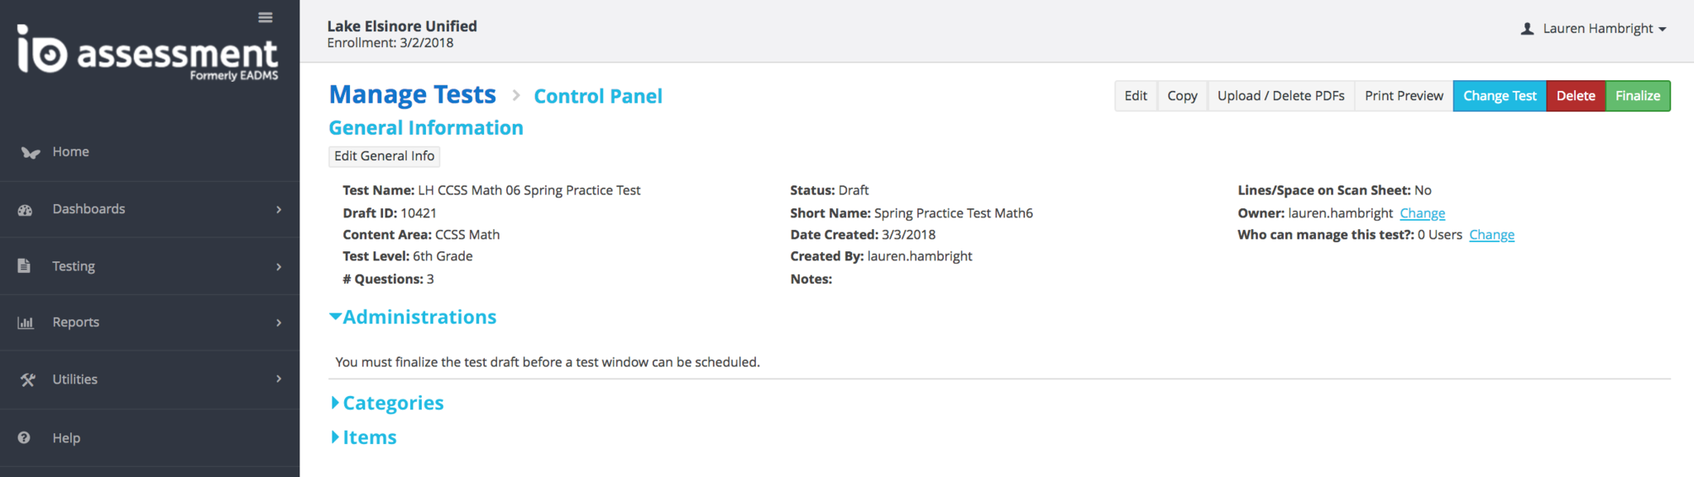
Task: Click the Utilities tools icon
Action: click(27, 379)
